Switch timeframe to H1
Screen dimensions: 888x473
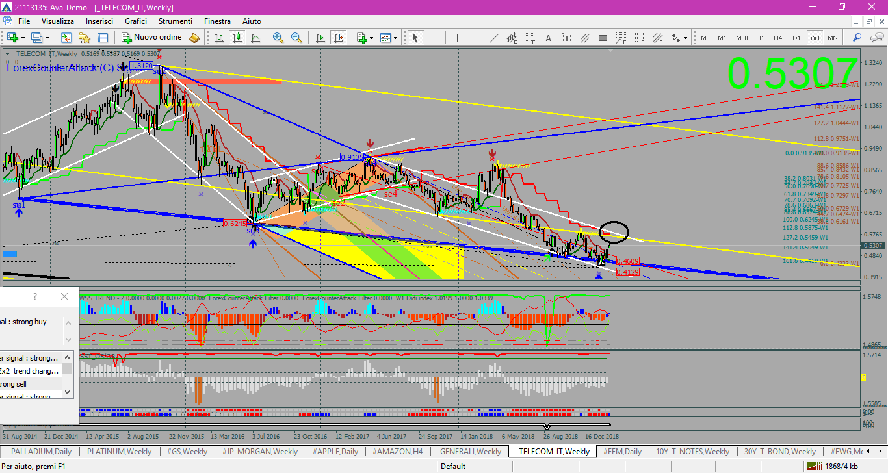pyautogui.click(x=760, y=38)
